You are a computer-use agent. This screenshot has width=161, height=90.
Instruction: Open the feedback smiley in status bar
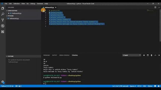[155, 86]
